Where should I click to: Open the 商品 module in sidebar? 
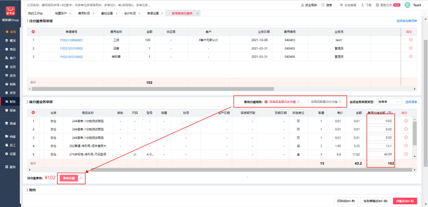[10, 49]
